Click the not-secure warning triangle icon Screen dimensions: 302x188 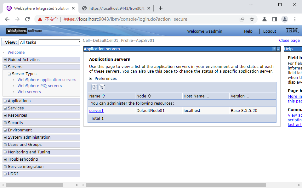point(40,19)
